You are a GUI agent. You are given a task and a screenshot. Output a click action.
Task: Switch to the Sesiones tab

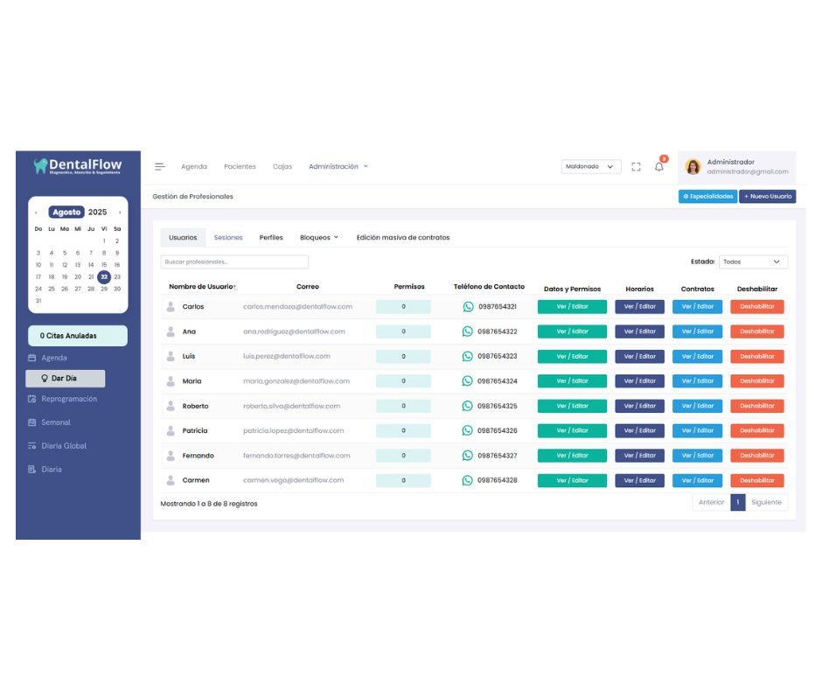228,237
